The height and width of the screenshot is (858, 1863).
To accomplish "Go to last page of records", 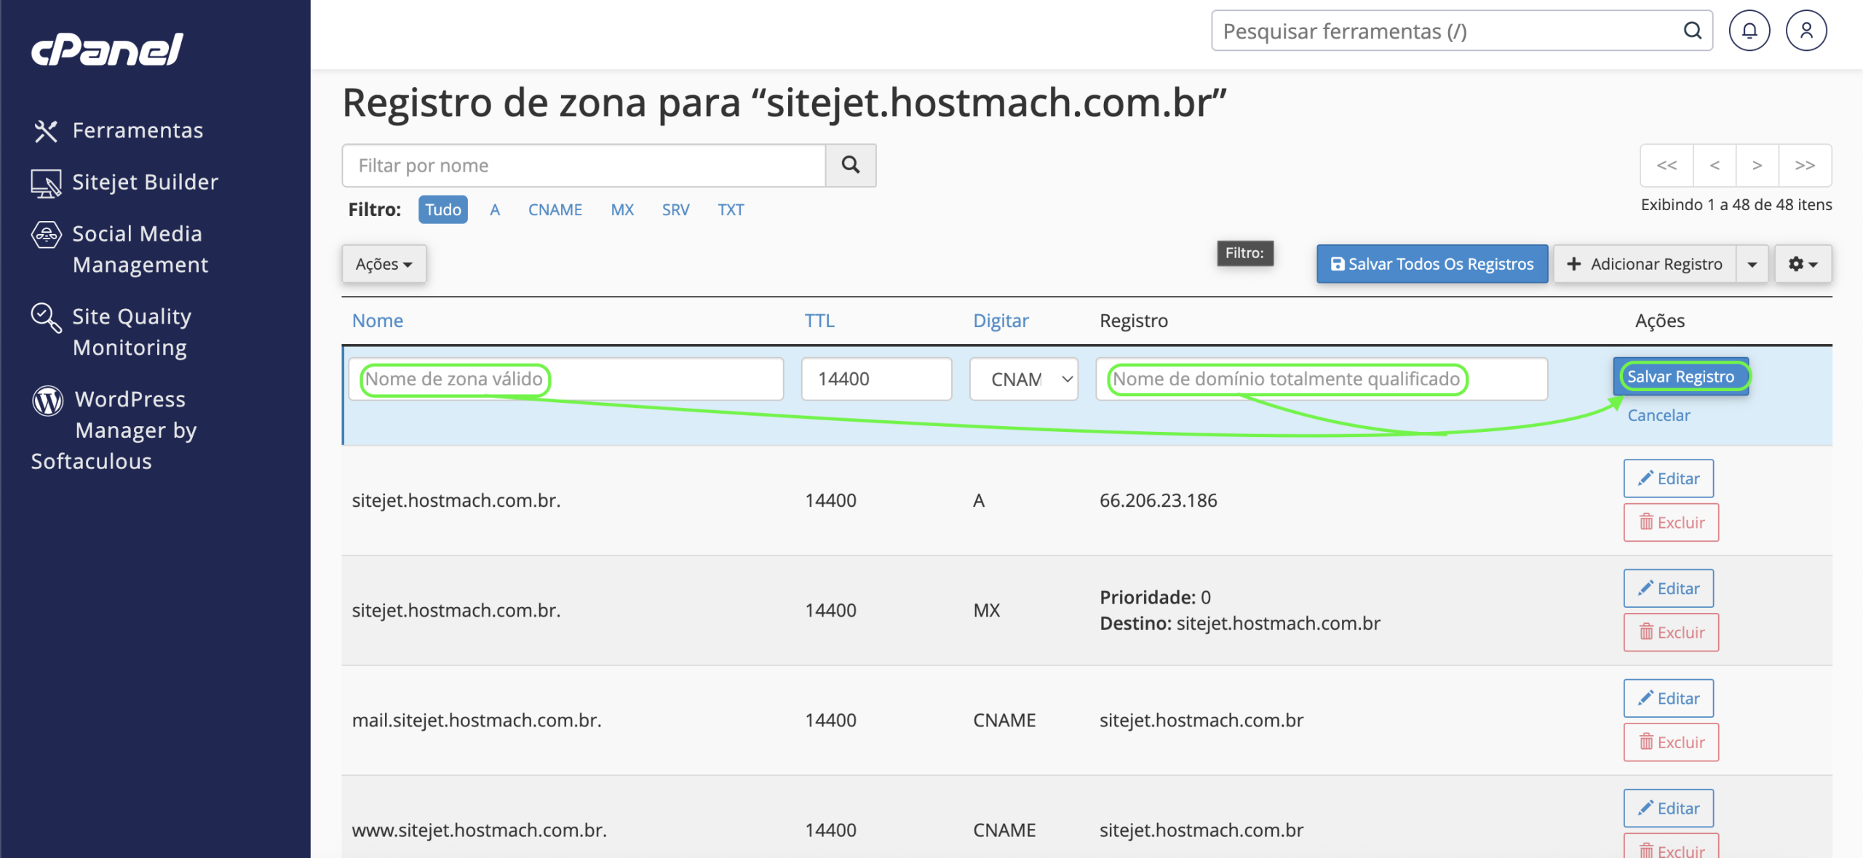I will (x=1805, y=165).
